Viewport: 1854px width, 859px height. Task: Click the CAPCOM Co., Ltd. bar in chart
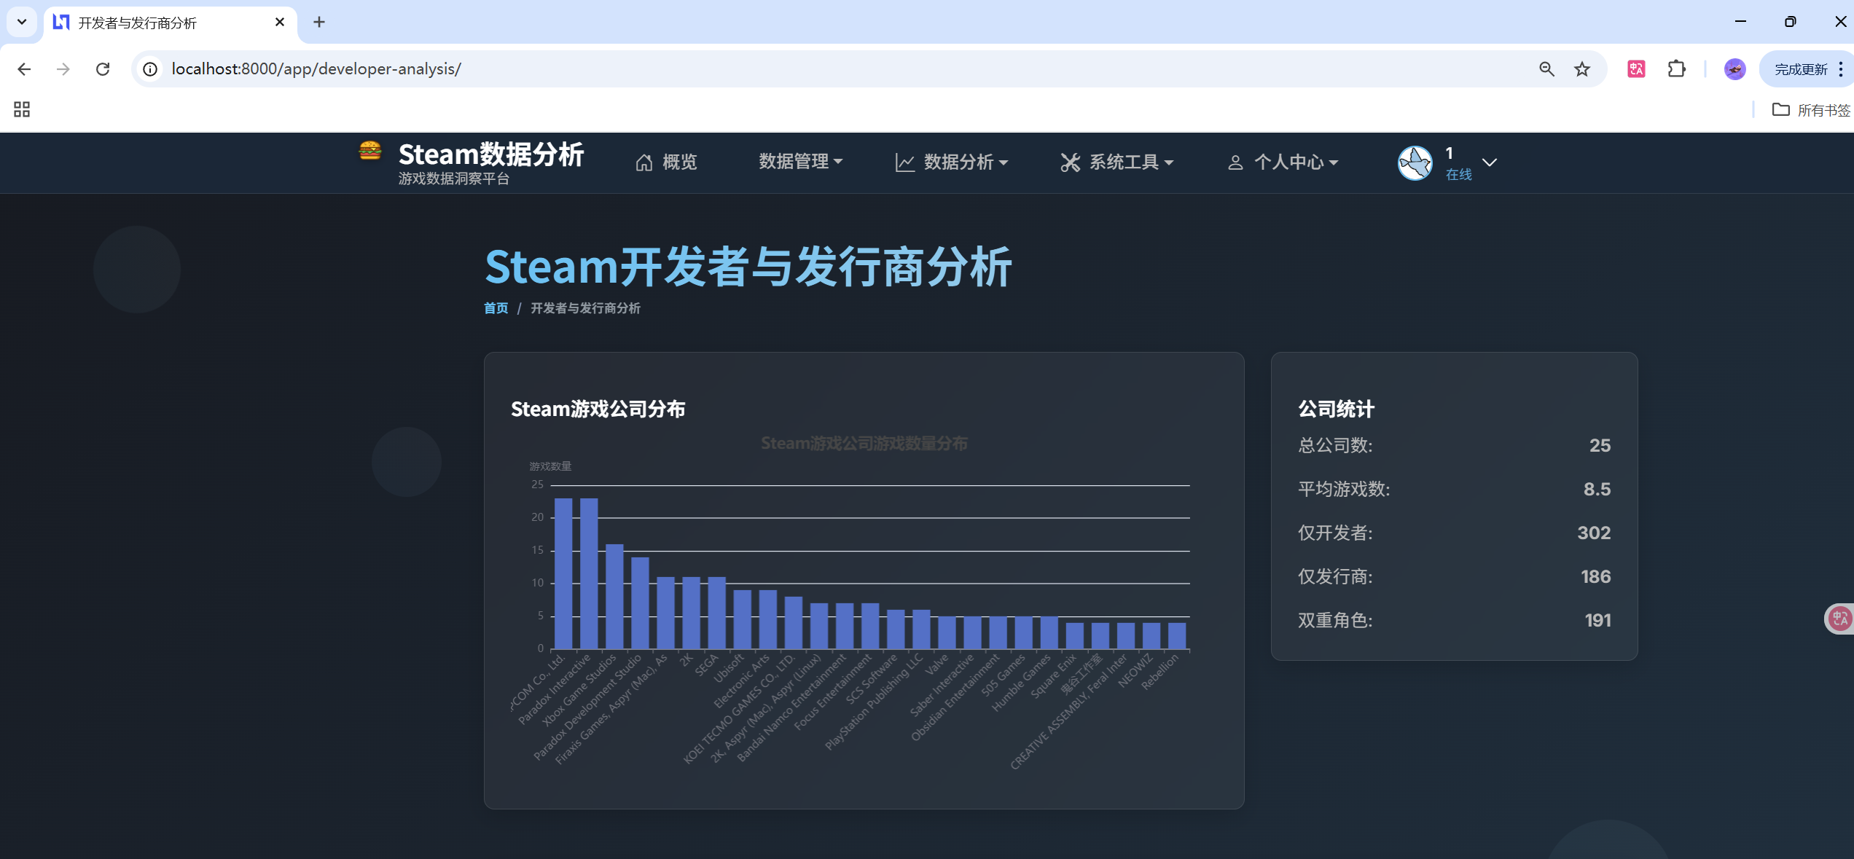(x=563, y=573)
